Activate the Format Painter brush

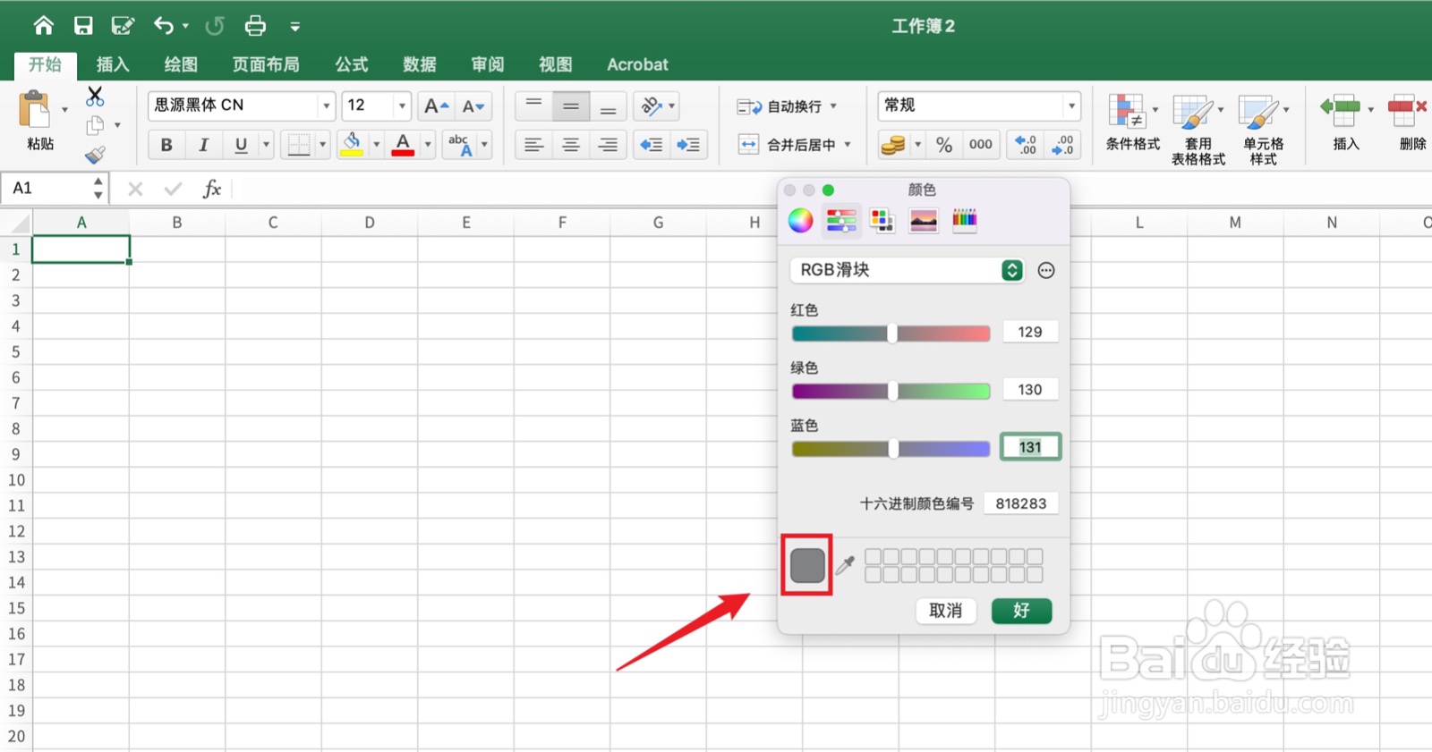click(x=95, y=155)
